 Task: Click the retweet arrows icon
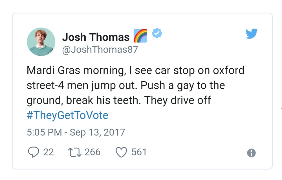coord(74,152)
